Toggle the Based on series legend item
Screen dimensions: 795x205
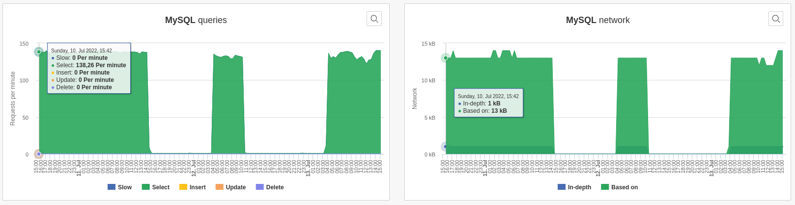[x=619, y=187]
